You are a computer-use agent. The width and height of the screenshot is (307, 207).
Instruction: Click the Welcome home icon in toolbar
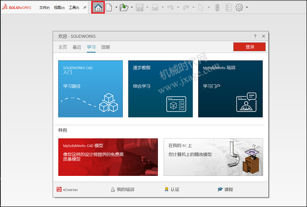[x=98, y=7]
